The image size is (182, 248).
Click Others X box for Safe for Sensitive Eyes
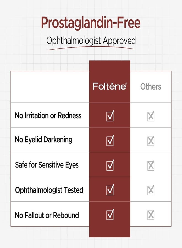[151, 165]
